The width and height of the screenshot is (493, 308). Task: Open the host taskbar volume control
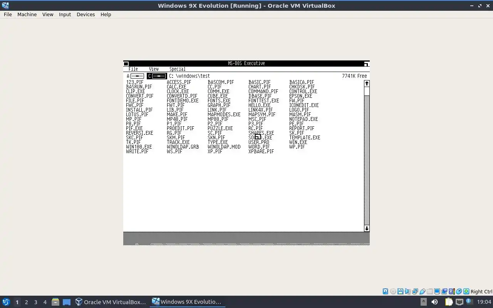(434, 302)
